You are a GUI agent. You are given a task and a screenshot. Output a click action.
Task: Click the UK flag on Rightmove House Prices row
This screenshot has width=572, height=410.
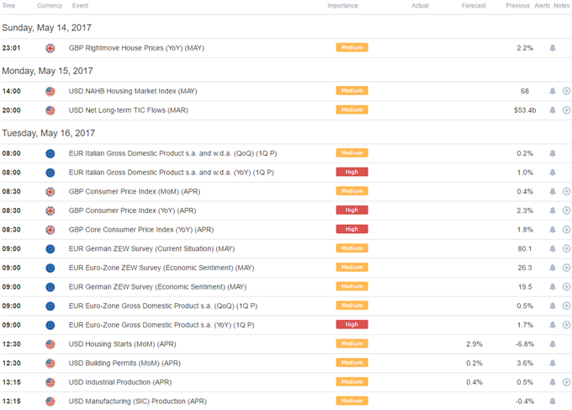pyautogui.click(x=50, y=48)
